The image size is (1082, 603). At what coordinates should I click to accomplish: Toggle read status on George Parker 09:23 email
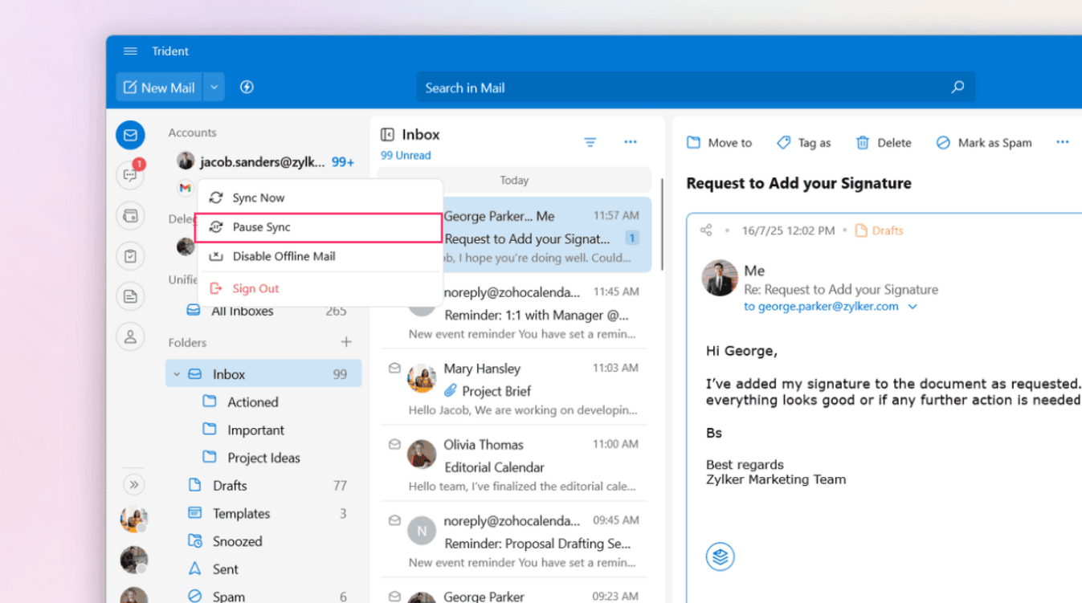point(394,597)
